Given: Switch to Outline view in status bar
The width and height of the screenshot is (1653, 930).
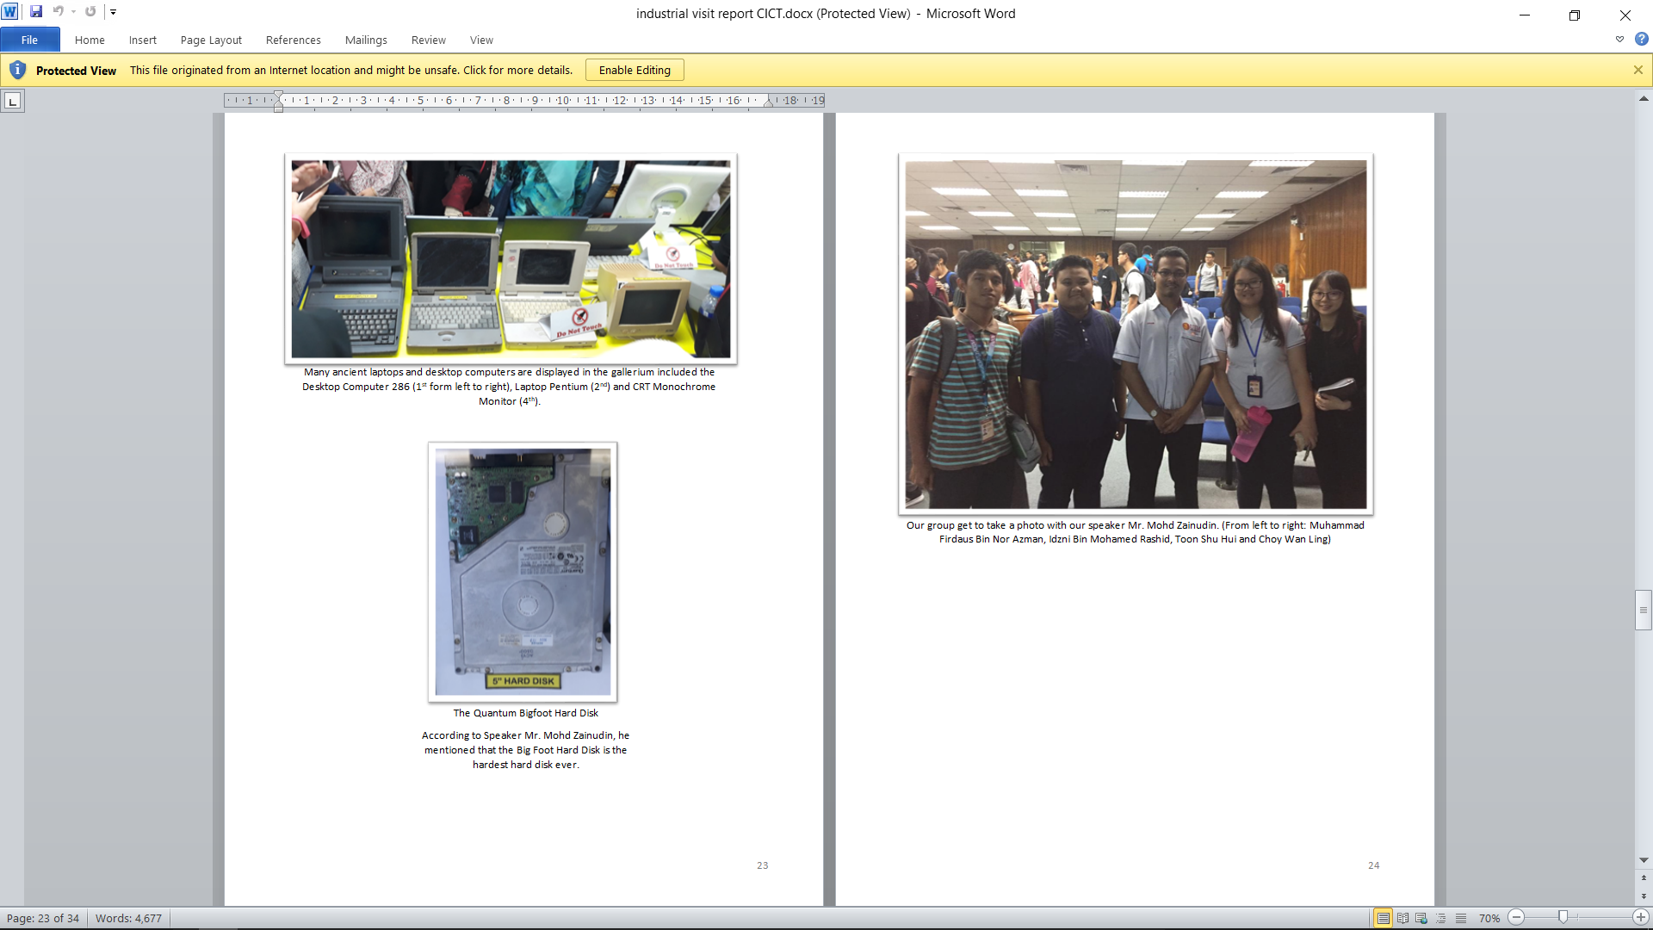Looking at the screenshot, I should [x=1441, y=918].
